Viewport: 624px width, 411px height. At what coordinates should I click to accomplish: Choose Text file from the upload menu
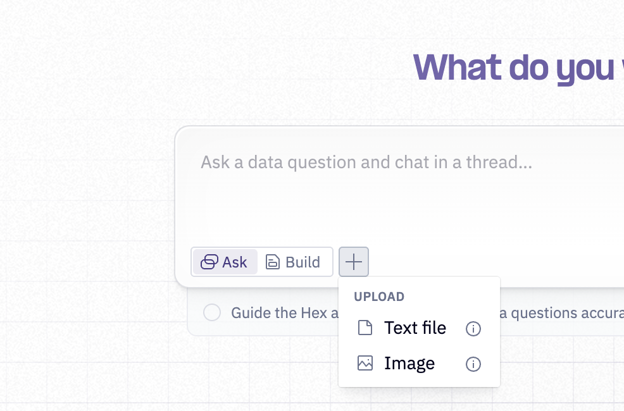[x=415, y=328]
